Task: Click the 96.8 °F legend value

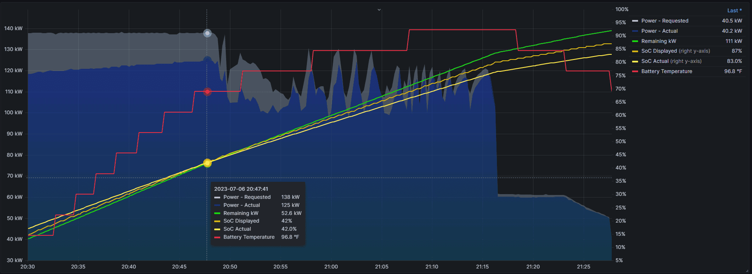Action: tap(733, 71)
